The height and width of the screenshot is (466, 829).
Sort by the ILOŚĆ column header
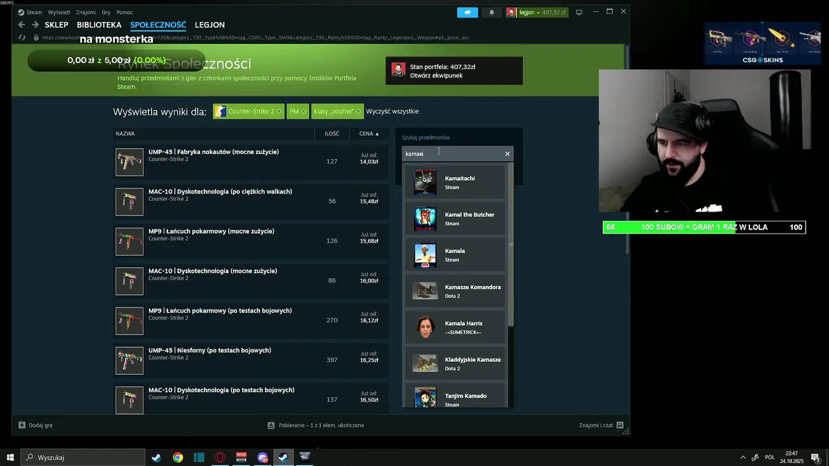(332, 133)
